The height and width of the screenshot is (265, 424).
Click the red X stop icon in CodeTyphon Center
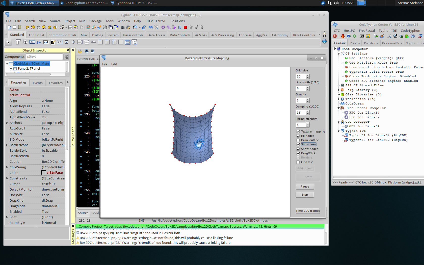point(335,36)
